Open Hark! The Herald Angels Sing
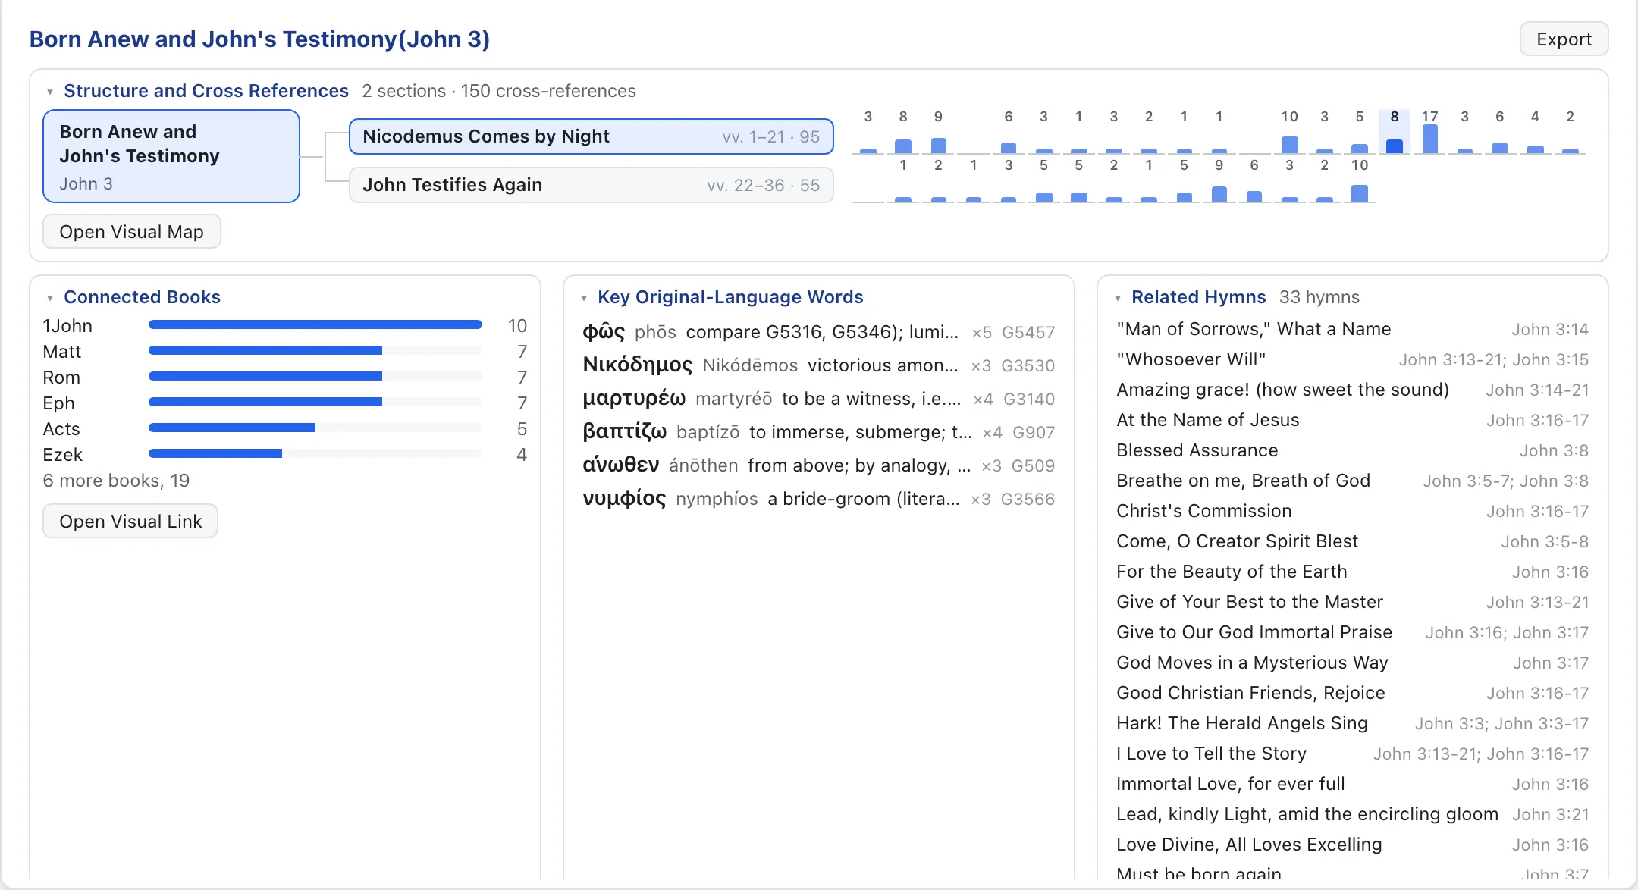 pos(1352,723)
